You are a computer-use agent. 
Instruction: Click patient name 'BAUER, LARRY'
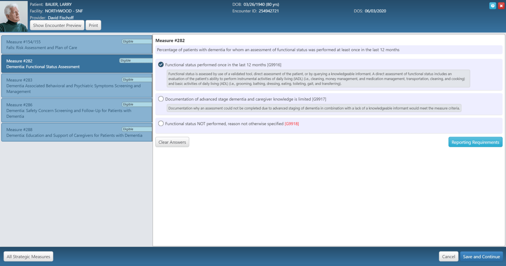point(59,4)
